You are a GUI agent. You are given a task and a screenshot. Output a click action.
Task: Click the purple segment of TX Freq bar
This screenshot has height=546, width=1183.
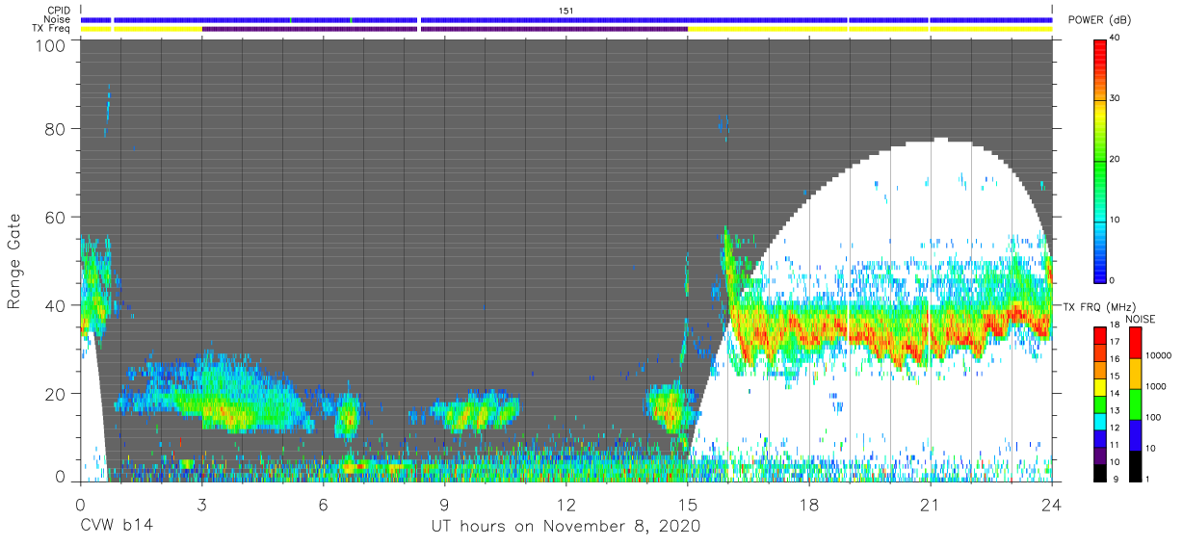point(444,29)
